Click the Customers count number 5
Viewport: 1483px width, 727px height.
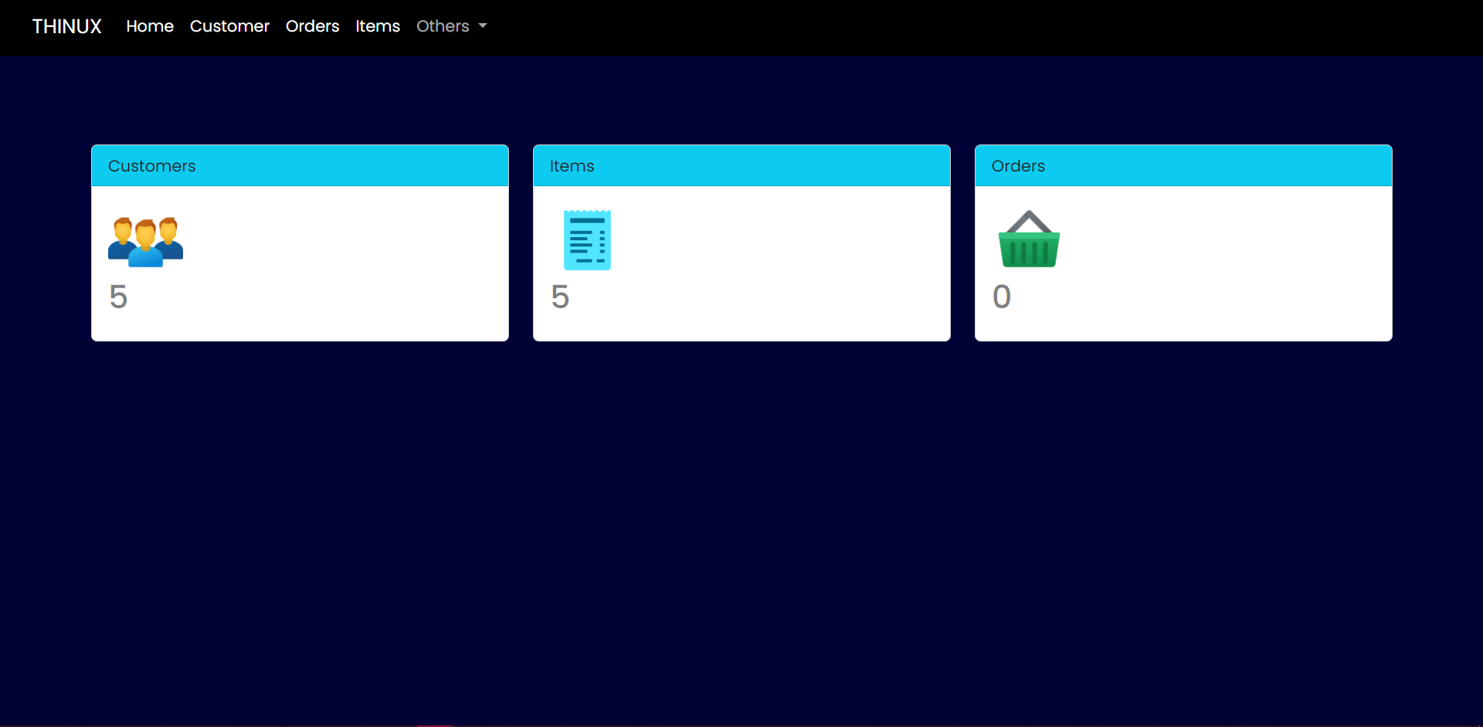point(118,297)
